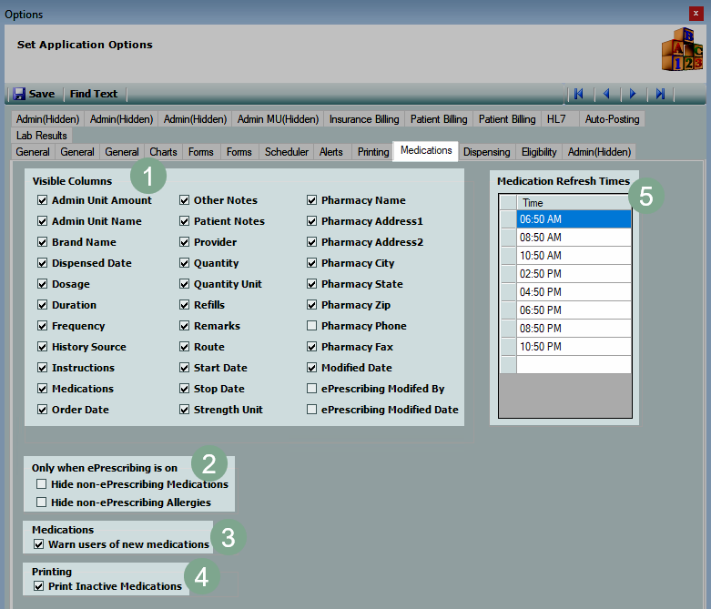Jump to last record arrow icon

[660, 94]
